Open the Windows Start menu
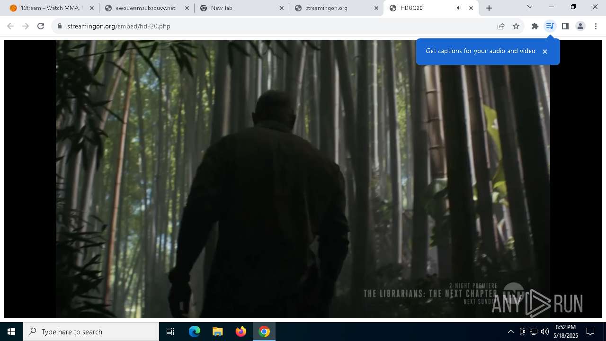 [x=11, y=332]
